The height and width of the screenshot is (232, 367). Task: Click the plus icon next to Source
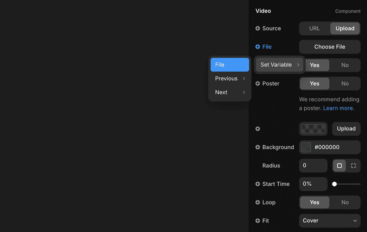click(x=258, y=28)
